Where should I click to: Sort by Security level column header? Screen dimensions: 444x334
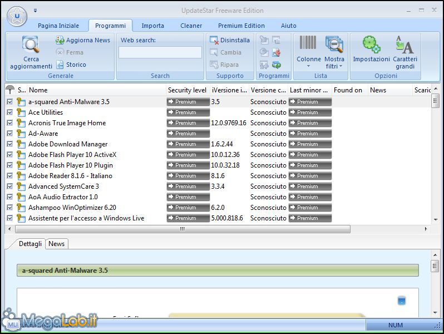188,90
